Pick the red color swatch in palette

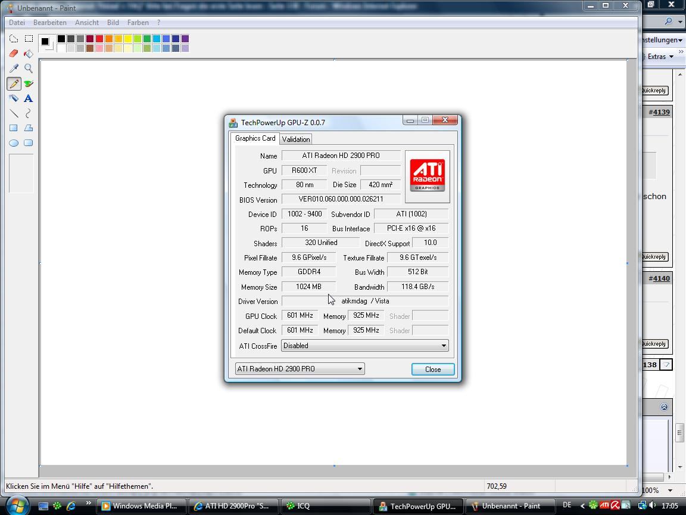tap(99, 39)
